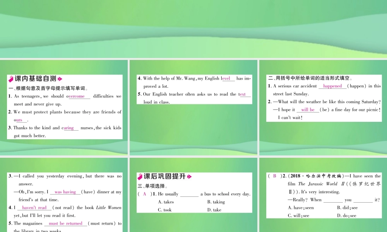This screenshot has height=232, width=387.
Task: Open the slide starting with 'I called you yesterday evening'
Action: (x=64, y=195)
